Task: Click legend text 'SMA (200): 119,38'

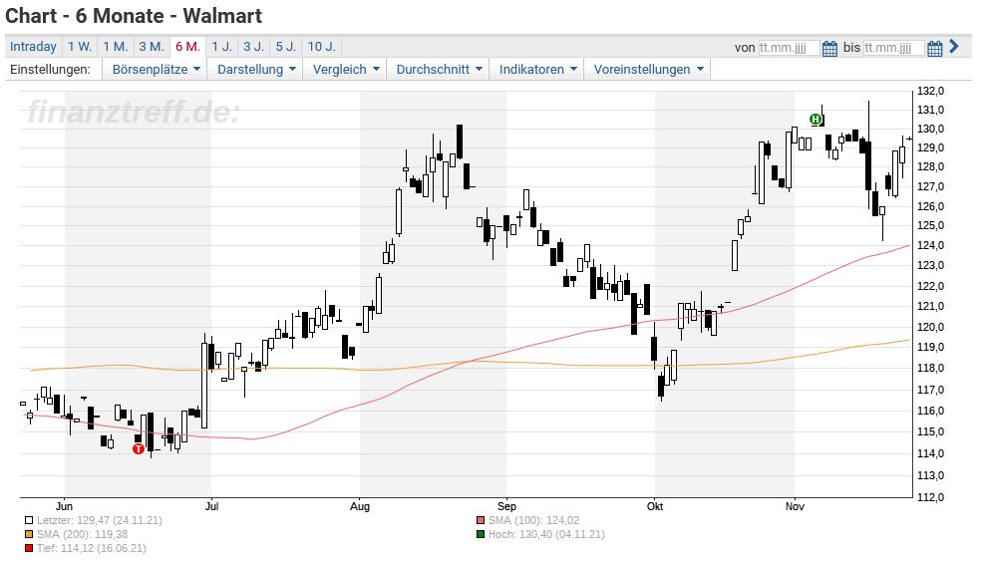Action: click(82, 534)
